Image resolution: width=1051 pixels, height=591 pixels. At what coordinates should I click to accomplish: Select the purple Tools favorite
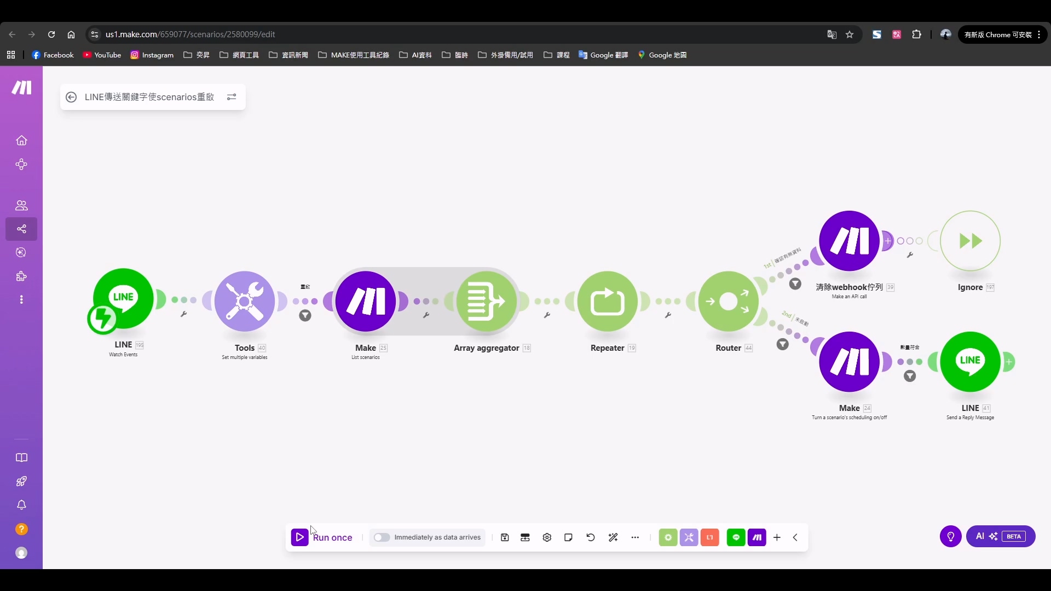pos(689,537)
